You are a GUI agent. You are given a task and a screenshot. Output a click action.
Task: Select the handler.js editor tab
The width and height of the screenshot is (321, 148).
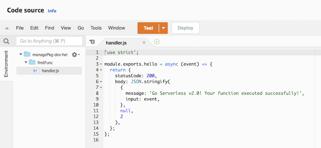pos(116,43)
